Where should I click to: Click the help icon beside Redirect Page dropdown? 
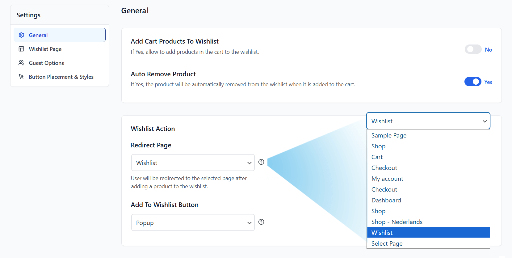pos(261,162)
